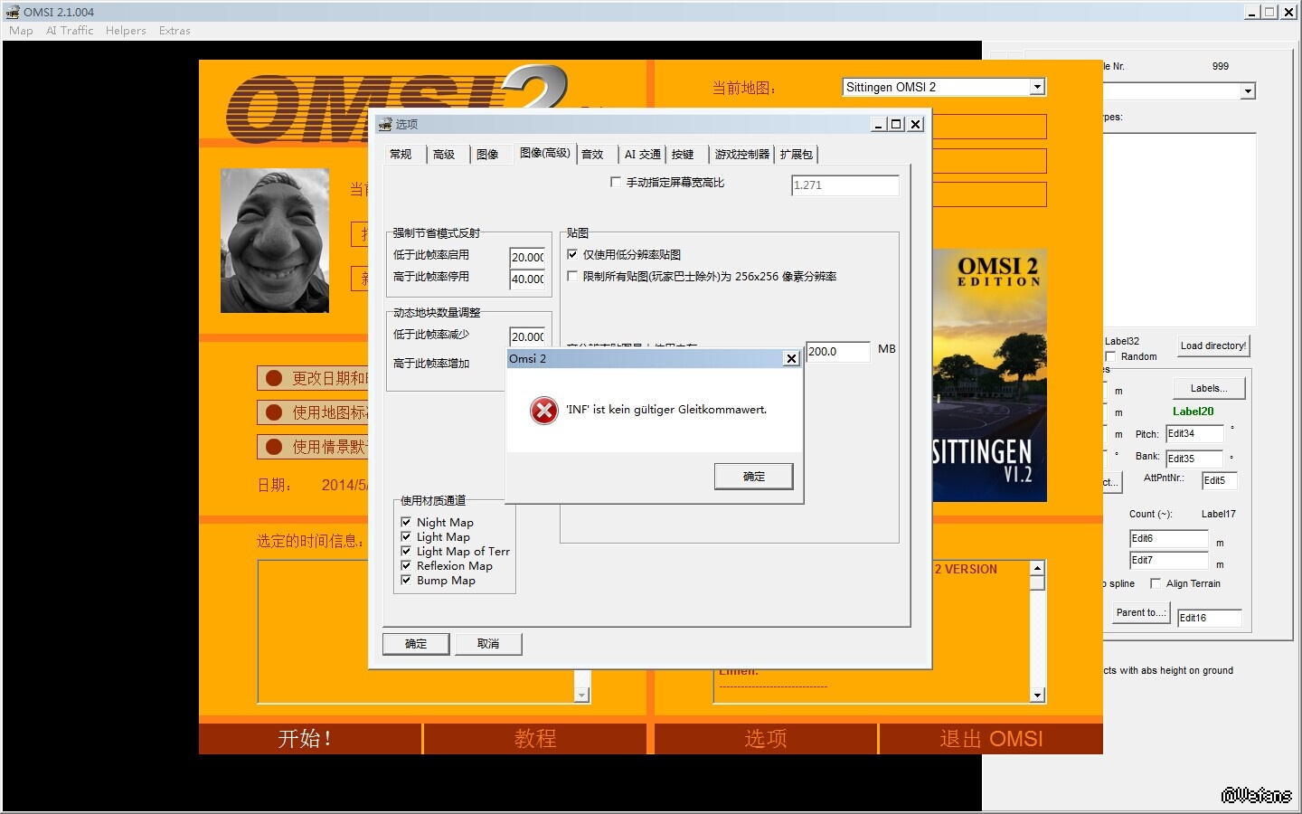Enable the Align Terrain checkbox
Viewport: 1302px width, 814px height.
pyautogui.click(x=1156, y=584)
